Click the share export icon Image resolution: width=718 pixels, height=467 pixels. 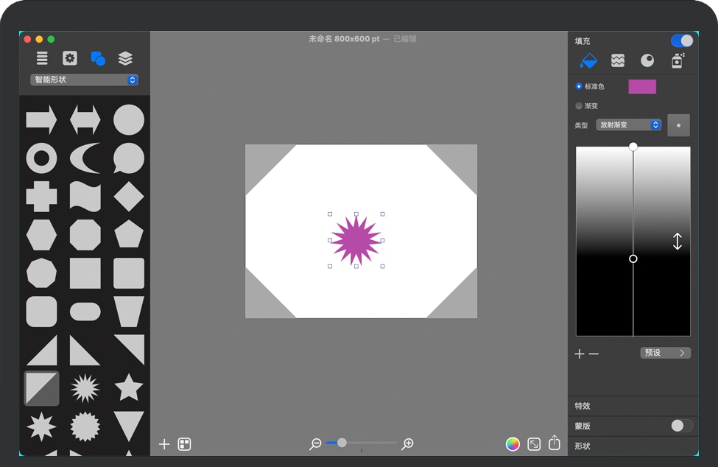coord(555,443)
